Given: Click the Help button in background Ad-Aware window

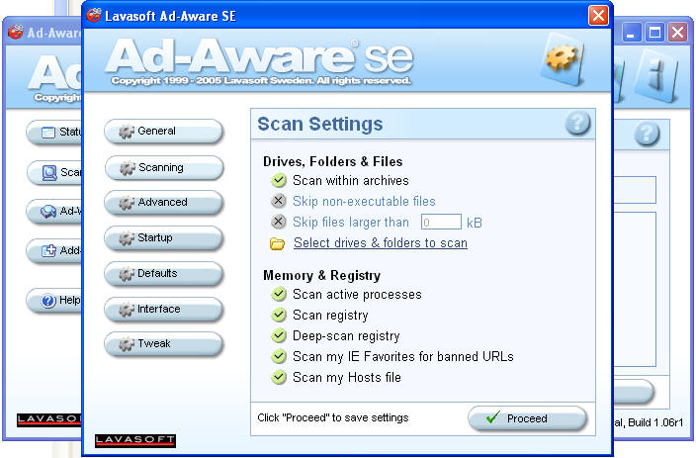Looking at the screenshot, I should 54,301.
